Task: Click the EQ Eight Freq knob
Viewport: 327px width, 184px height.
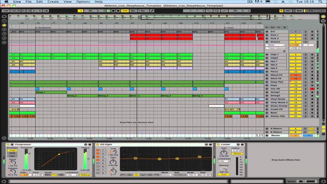Action: coord(113,152)
